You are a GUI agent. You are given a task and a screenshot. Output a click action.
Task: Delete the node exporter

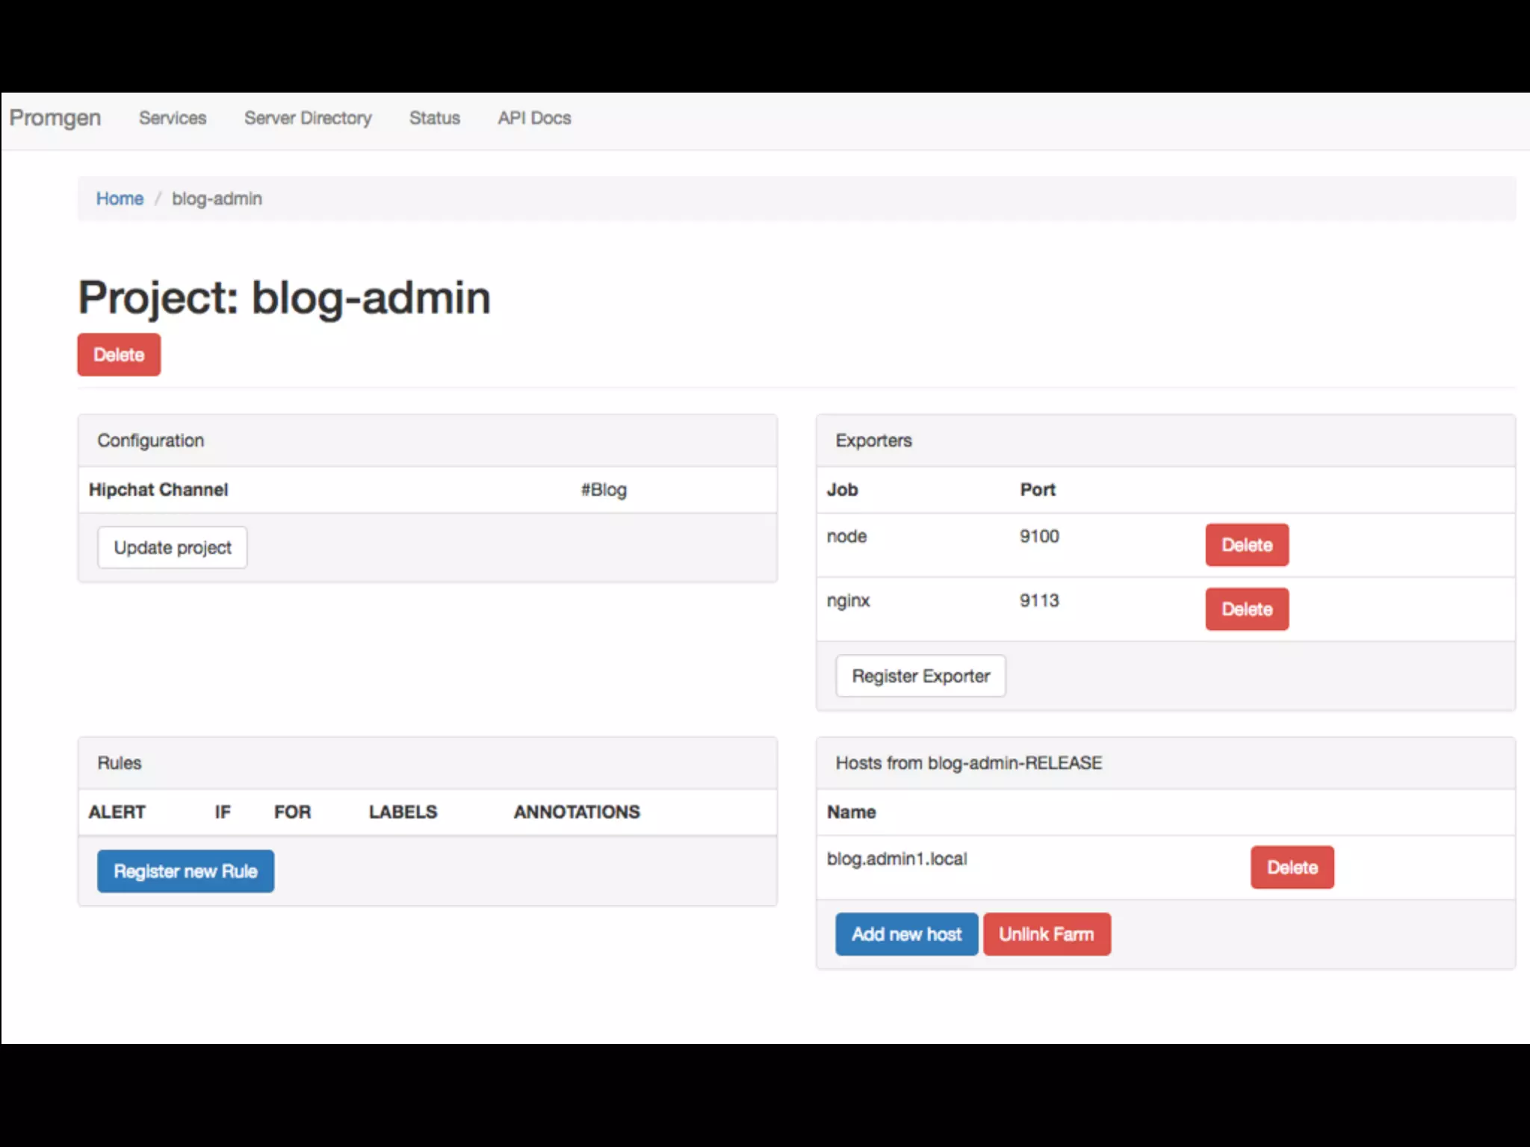[x=1246, y=545]
